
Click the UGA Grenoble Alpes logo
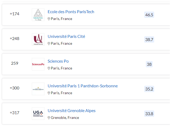pyautogui.click(x=38, y=114)
